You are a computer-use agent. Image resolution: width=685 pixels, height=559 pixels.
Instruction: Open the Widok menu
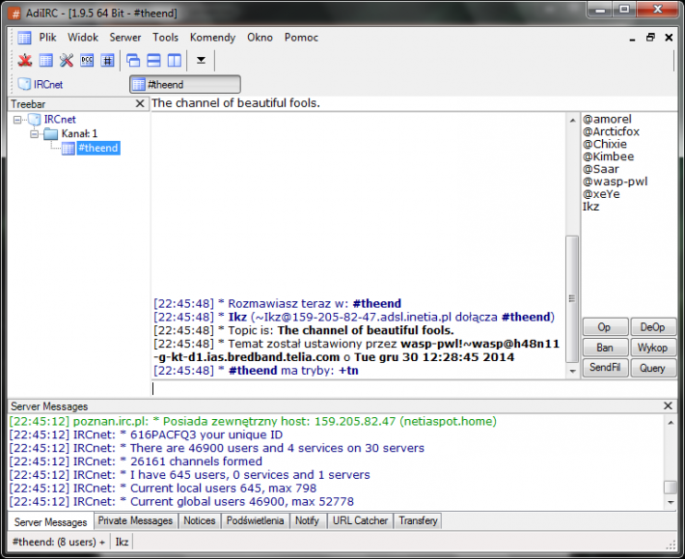[83, 38]
